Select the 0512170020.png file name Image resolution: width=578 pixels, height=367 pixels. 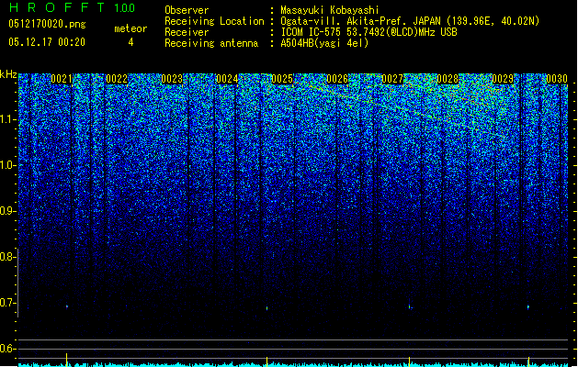47,24
